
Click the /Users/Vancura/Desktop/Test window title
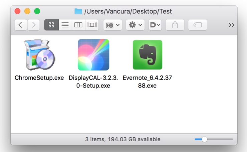pyautogui.click(x=128, y=11)
